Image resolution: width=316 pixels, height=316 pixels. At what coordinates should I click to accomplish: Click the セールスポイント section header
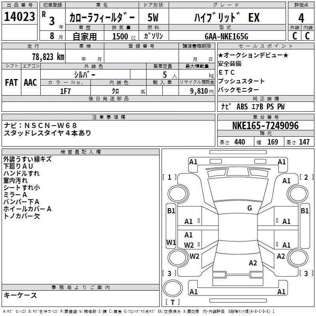[265, 46]
